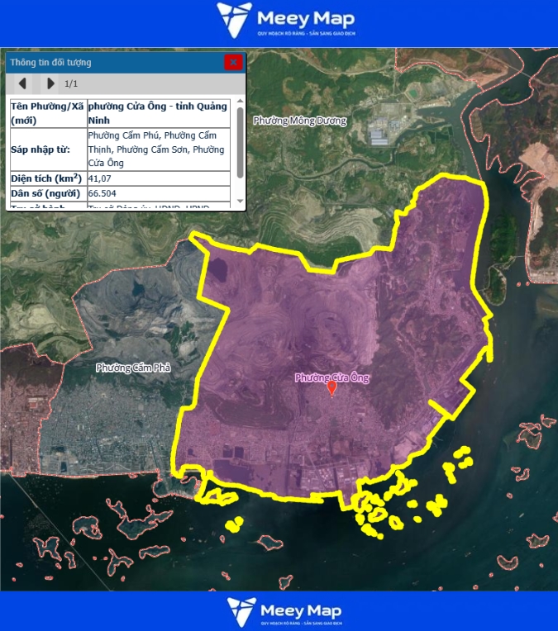Click the Tên Phường/Xã (mới) row header
This screenshot has width=558, height=631.
[x=47, y=113]
